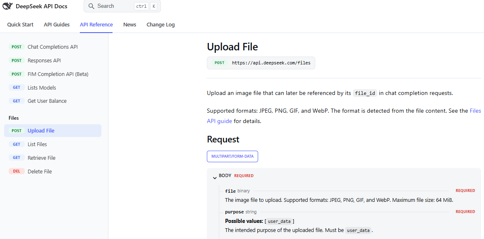Click the POST badge for FIM Completion API

coord(17,74)
